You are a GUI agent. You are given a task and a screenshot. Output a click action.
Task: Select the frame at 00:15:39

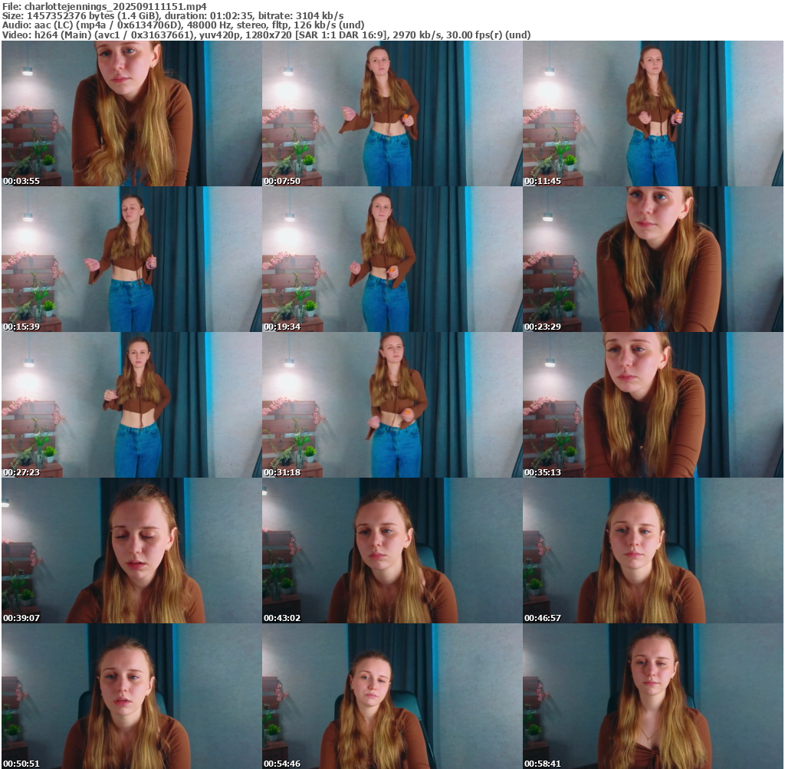point(132,259)
